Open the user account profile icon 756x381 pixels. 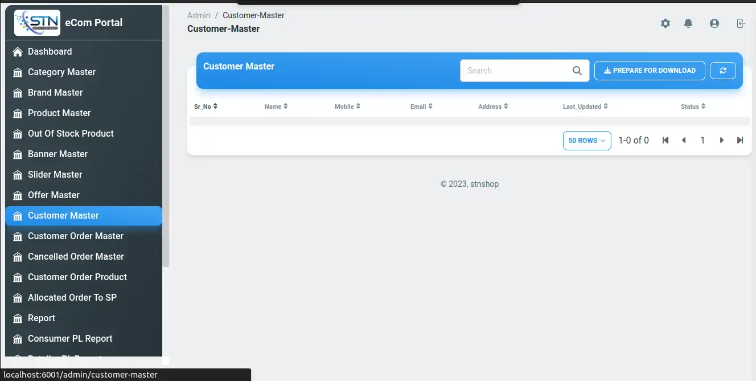point(714,23)
